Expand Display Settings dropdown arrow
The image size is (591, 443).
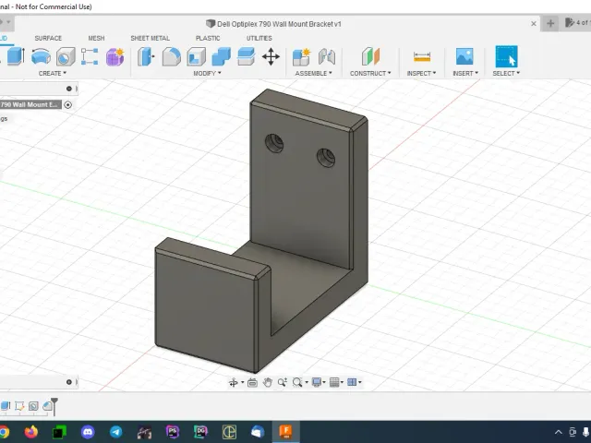tap(324, 383)
